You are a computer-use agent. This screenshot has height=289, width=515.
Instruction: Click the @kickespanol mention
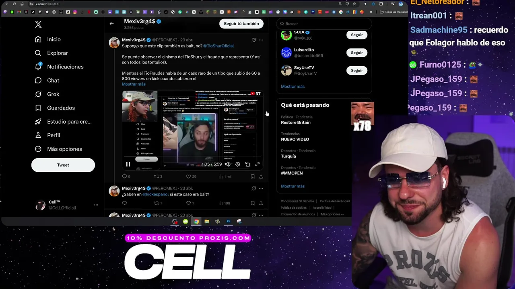pos(155,194)
